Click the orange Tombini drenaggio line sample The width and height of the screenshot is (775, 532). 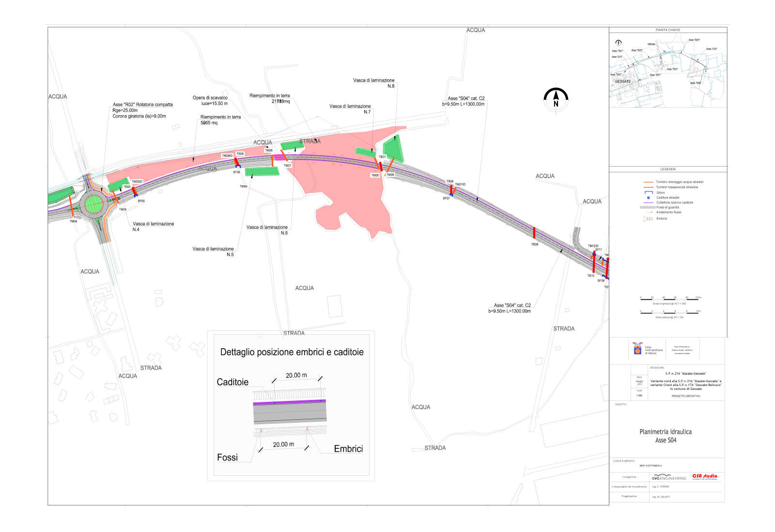coord(648,182)
